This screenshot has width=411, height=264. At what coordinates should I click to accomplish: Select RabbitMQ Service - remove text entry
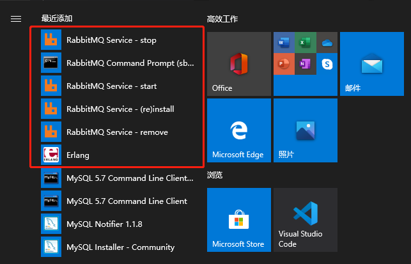point(117,132)
